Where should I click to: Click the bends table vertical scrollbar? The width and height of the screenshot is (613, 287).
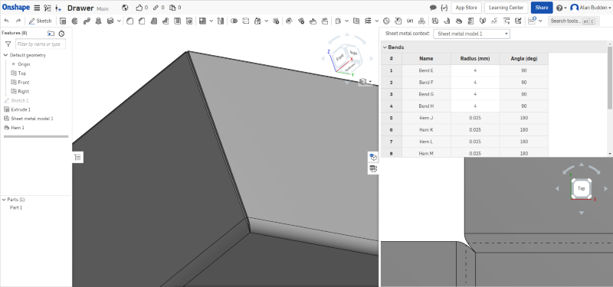tap(610, 78)
